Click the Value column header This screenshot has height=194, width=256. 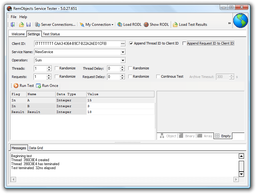tap(121, 94)
